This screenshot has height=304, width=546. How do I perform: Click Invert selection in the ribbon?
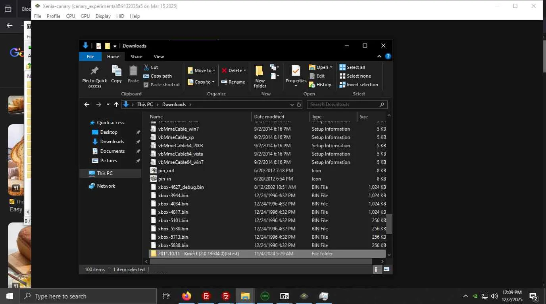[x=359, y=85]
